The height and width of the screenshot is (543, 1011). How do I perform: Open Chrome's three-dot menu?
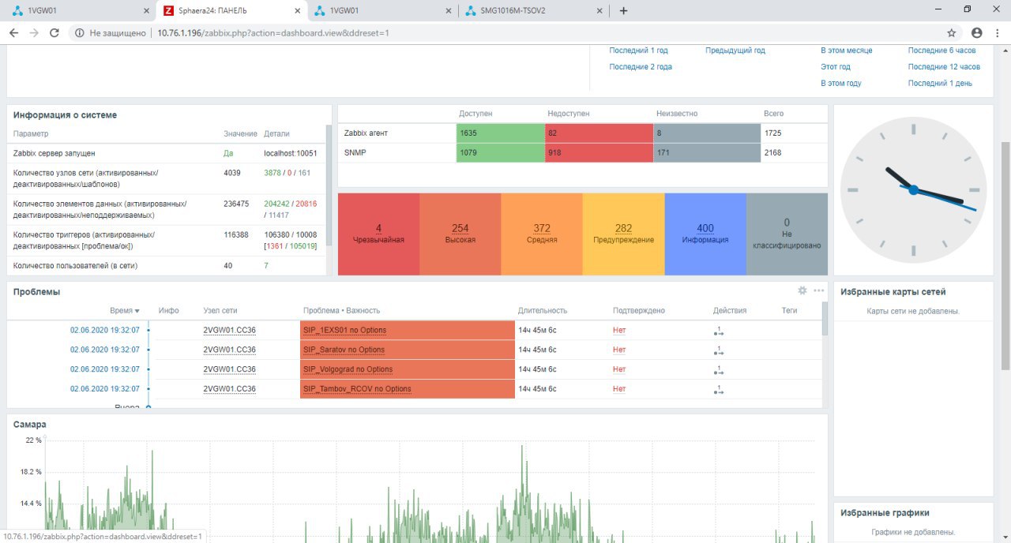click(x=997, y=33)
